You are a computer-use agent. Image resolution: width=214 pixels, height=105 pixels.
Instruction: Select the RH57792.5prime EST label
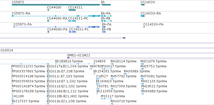[x=123, y=76]
